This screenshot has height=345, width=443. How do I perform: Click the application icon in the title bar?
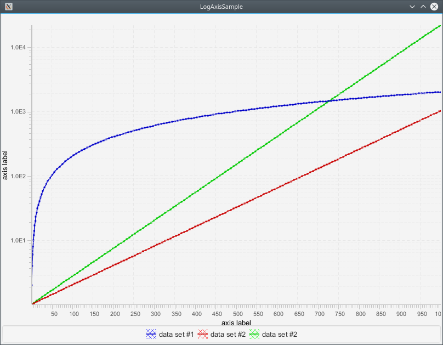tap(8, 7)
